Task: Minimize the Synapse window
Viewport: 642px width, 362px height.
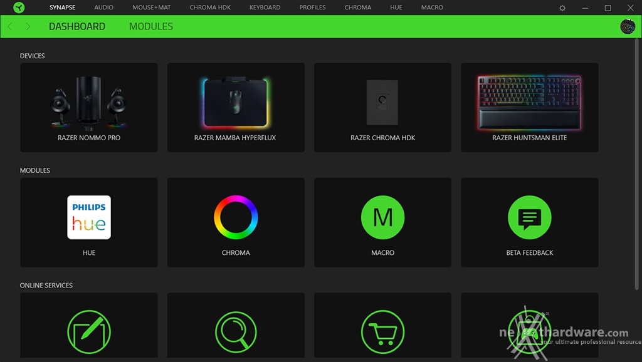Action: 585,8
